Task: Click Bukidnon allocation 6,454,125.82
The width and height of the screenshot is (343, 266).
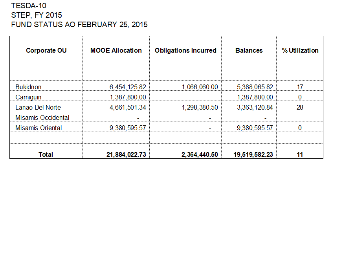Action: (128, 87)
